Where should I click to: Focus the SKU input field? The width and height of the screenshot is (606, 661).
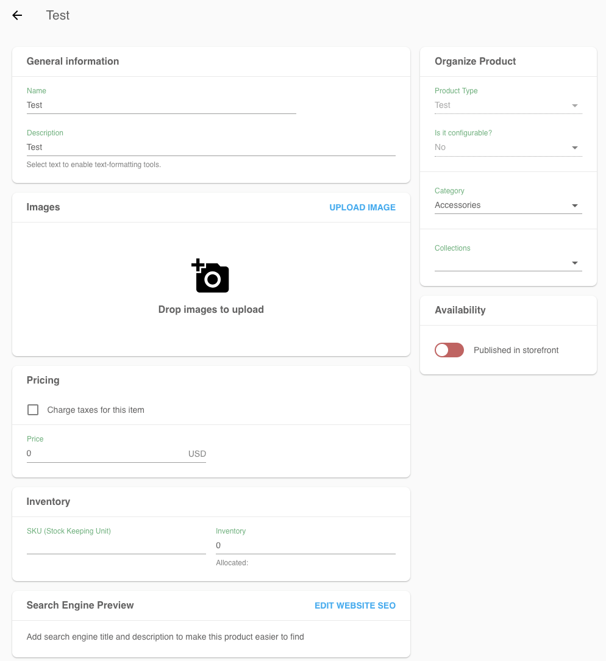(116, 546)
